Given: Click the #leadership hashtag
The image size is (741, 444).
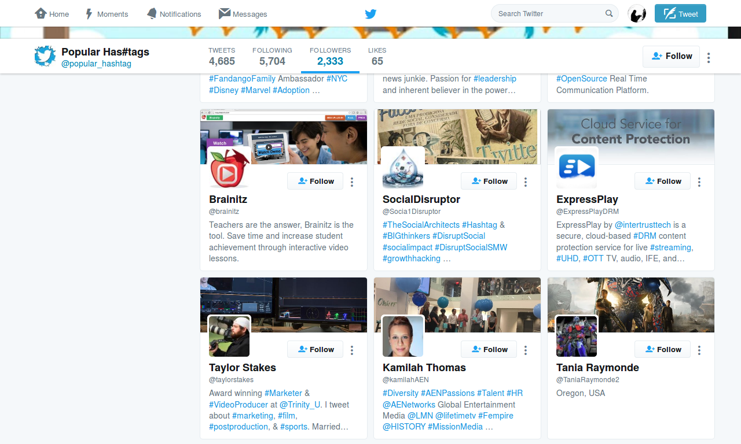Looking at the screenshot, I should coord(495,79).
